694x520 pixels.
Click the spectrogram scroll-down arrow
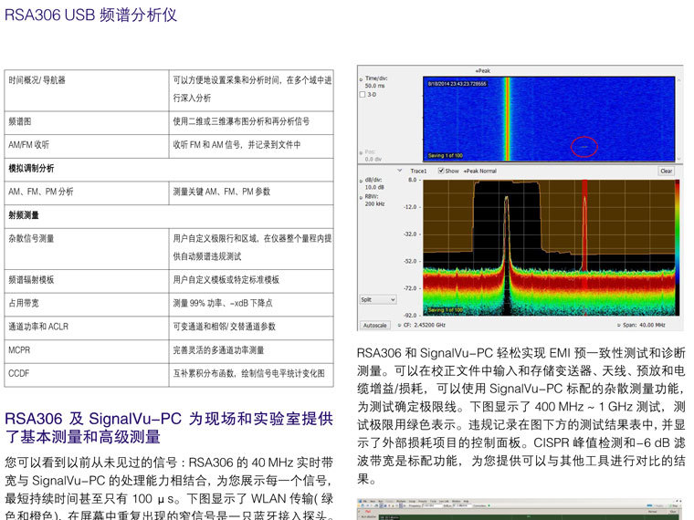point(679,159)
